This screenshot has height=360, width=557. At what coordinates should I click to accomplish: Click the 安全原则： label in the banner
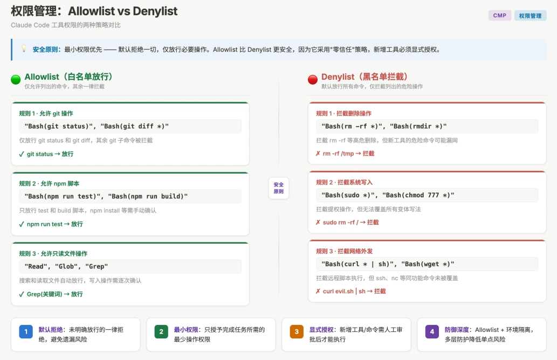click(46, 50)
